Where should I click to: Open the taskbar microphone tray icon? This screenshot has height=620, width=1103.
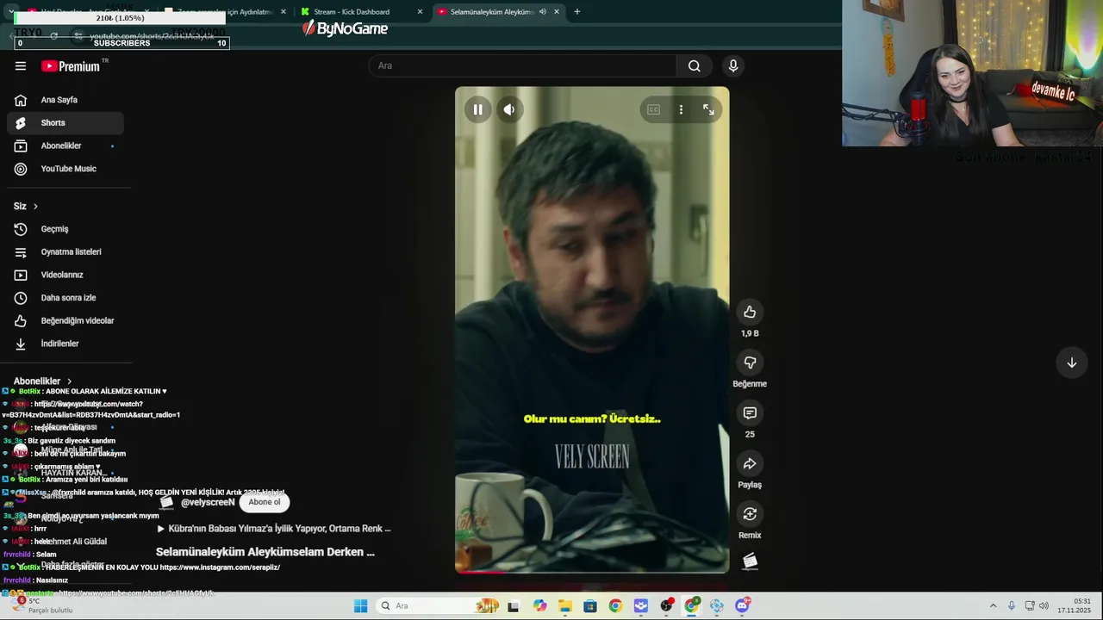pyautogui.click(x=1012, y=606)
